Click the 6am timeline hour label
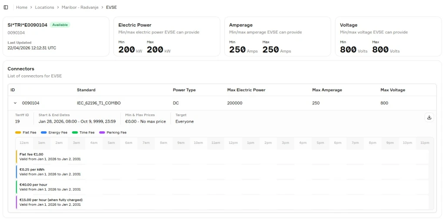Viewport: 445px width, 220px height. pyautogui.click(x=129, y=143)
